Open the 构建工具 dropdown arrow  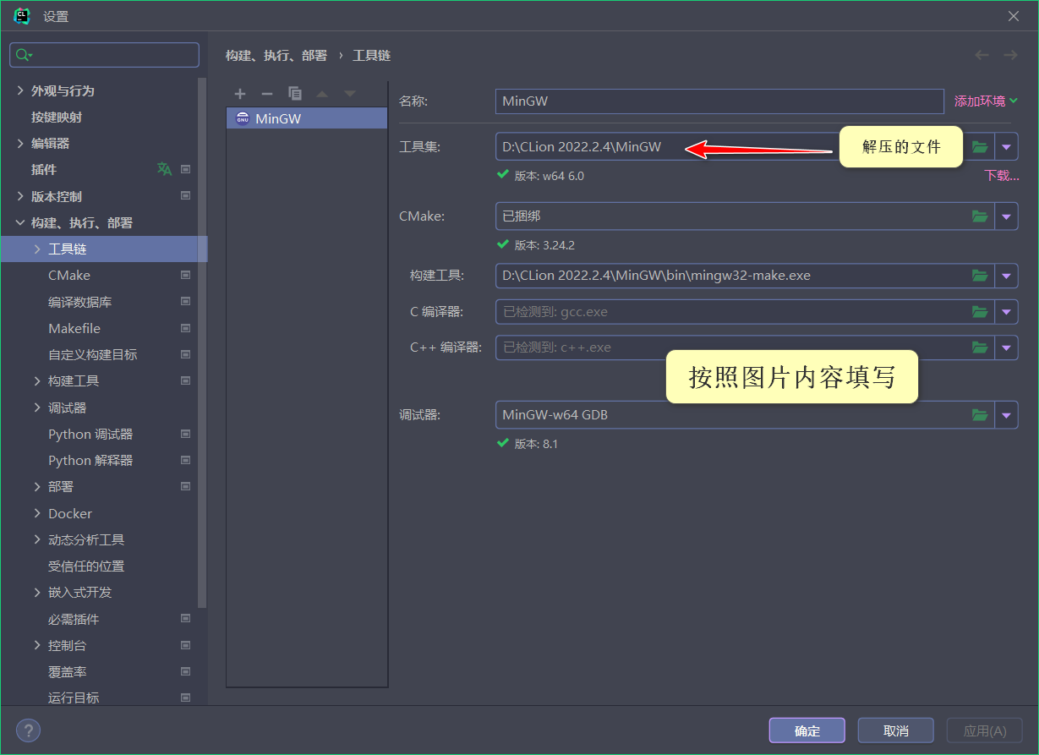1006,276
